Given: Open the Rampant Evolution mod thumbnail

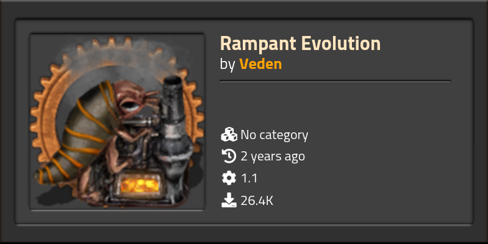Looking at the screenshot, I should pos(117,121).
